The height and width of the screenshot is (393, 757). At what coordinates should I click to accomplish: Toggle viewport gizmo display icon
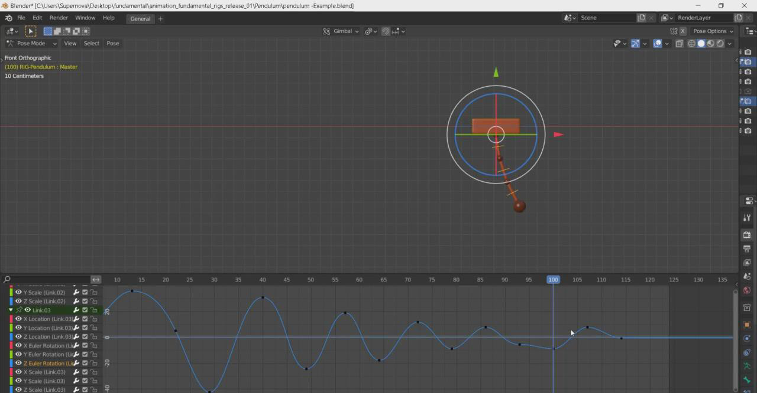point(635,44)
